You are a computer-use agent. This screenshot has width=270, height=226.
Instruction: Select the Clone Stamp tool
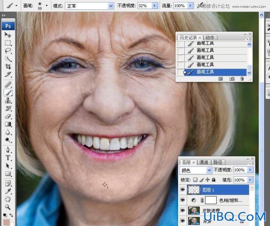pos(8,100)
